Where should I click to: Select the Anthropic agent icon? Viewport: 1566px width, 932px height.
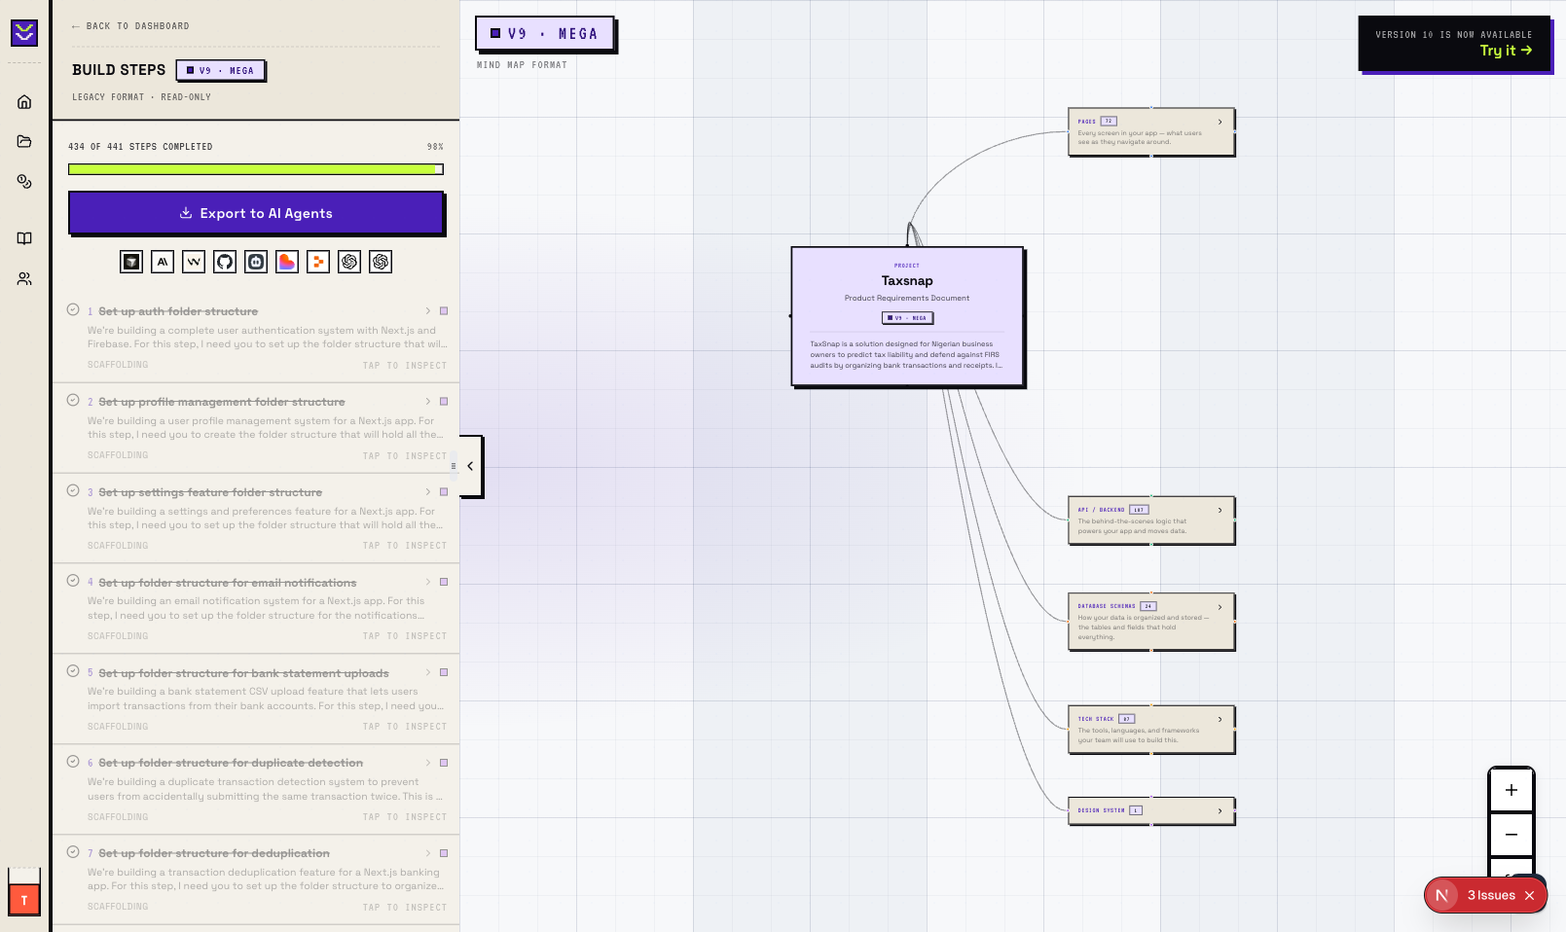[x=163, y=262]
